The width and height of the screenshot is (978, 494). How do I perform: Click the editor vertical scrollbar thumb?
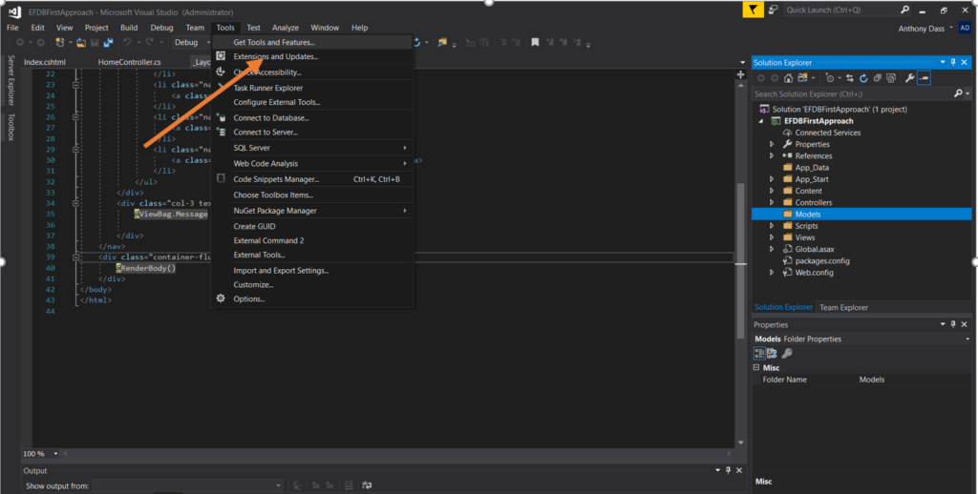(x=740, y=261)
